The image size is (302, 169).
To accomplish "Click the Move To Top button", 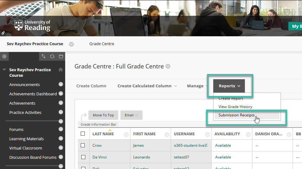I will coord(103,115).
